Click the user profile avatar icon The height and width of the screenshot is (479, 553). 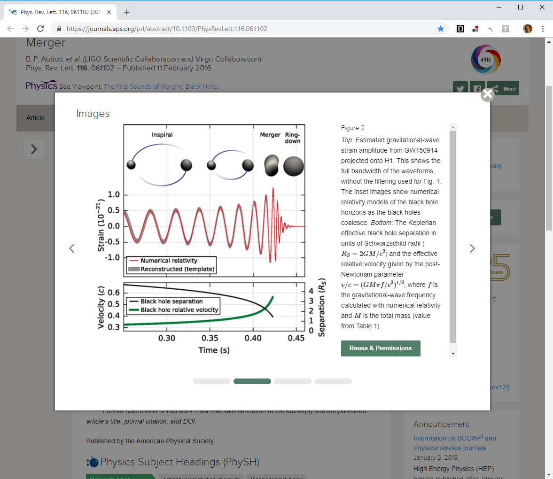coord(528,29)
